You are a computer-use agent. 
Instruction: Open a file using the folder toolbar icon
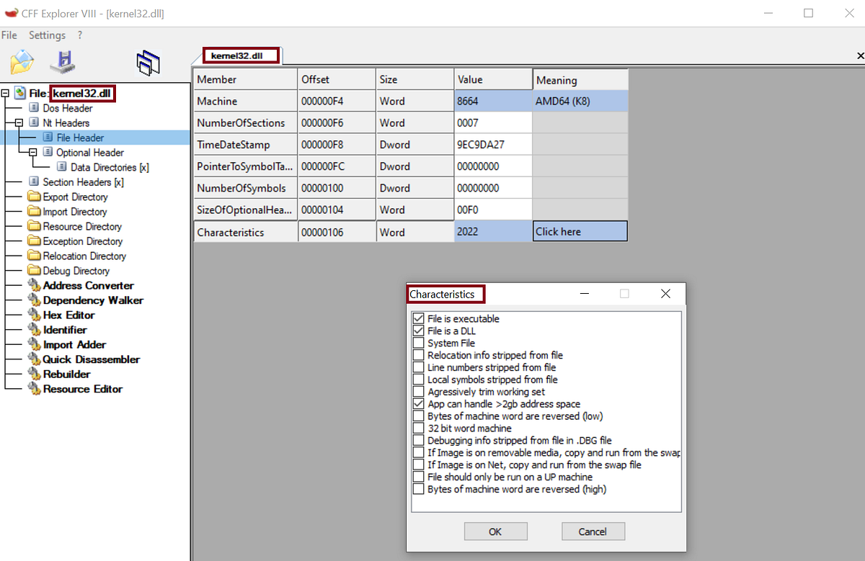22,63
